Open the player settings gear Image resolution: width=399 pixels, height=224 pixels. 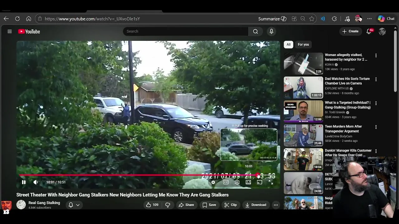[x=237, y=182]
